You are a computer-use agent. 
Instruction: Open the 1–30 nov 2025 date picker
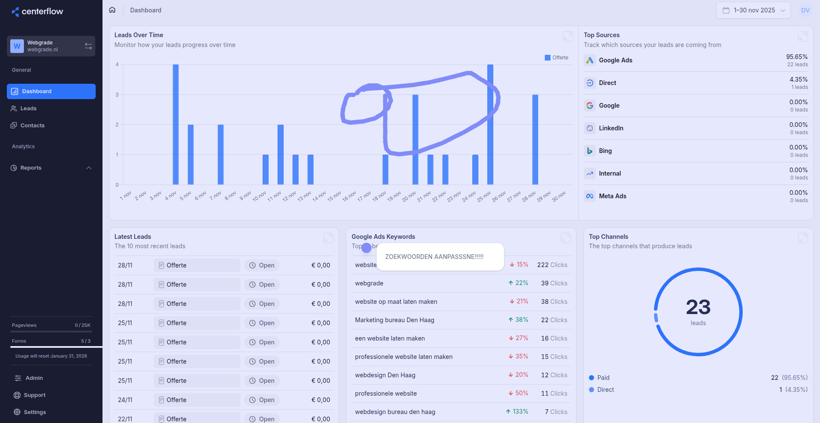pyautogui.click(x=753, y=10)
